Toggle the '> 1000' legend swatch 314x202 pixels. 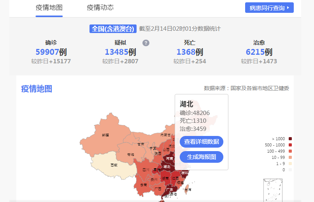290,139
